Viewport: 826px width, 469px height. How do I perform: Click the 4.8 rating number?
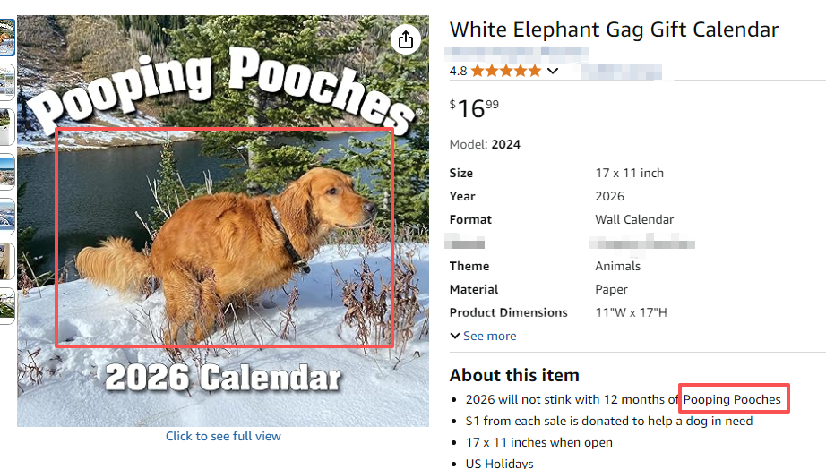(x=458, y=71)
